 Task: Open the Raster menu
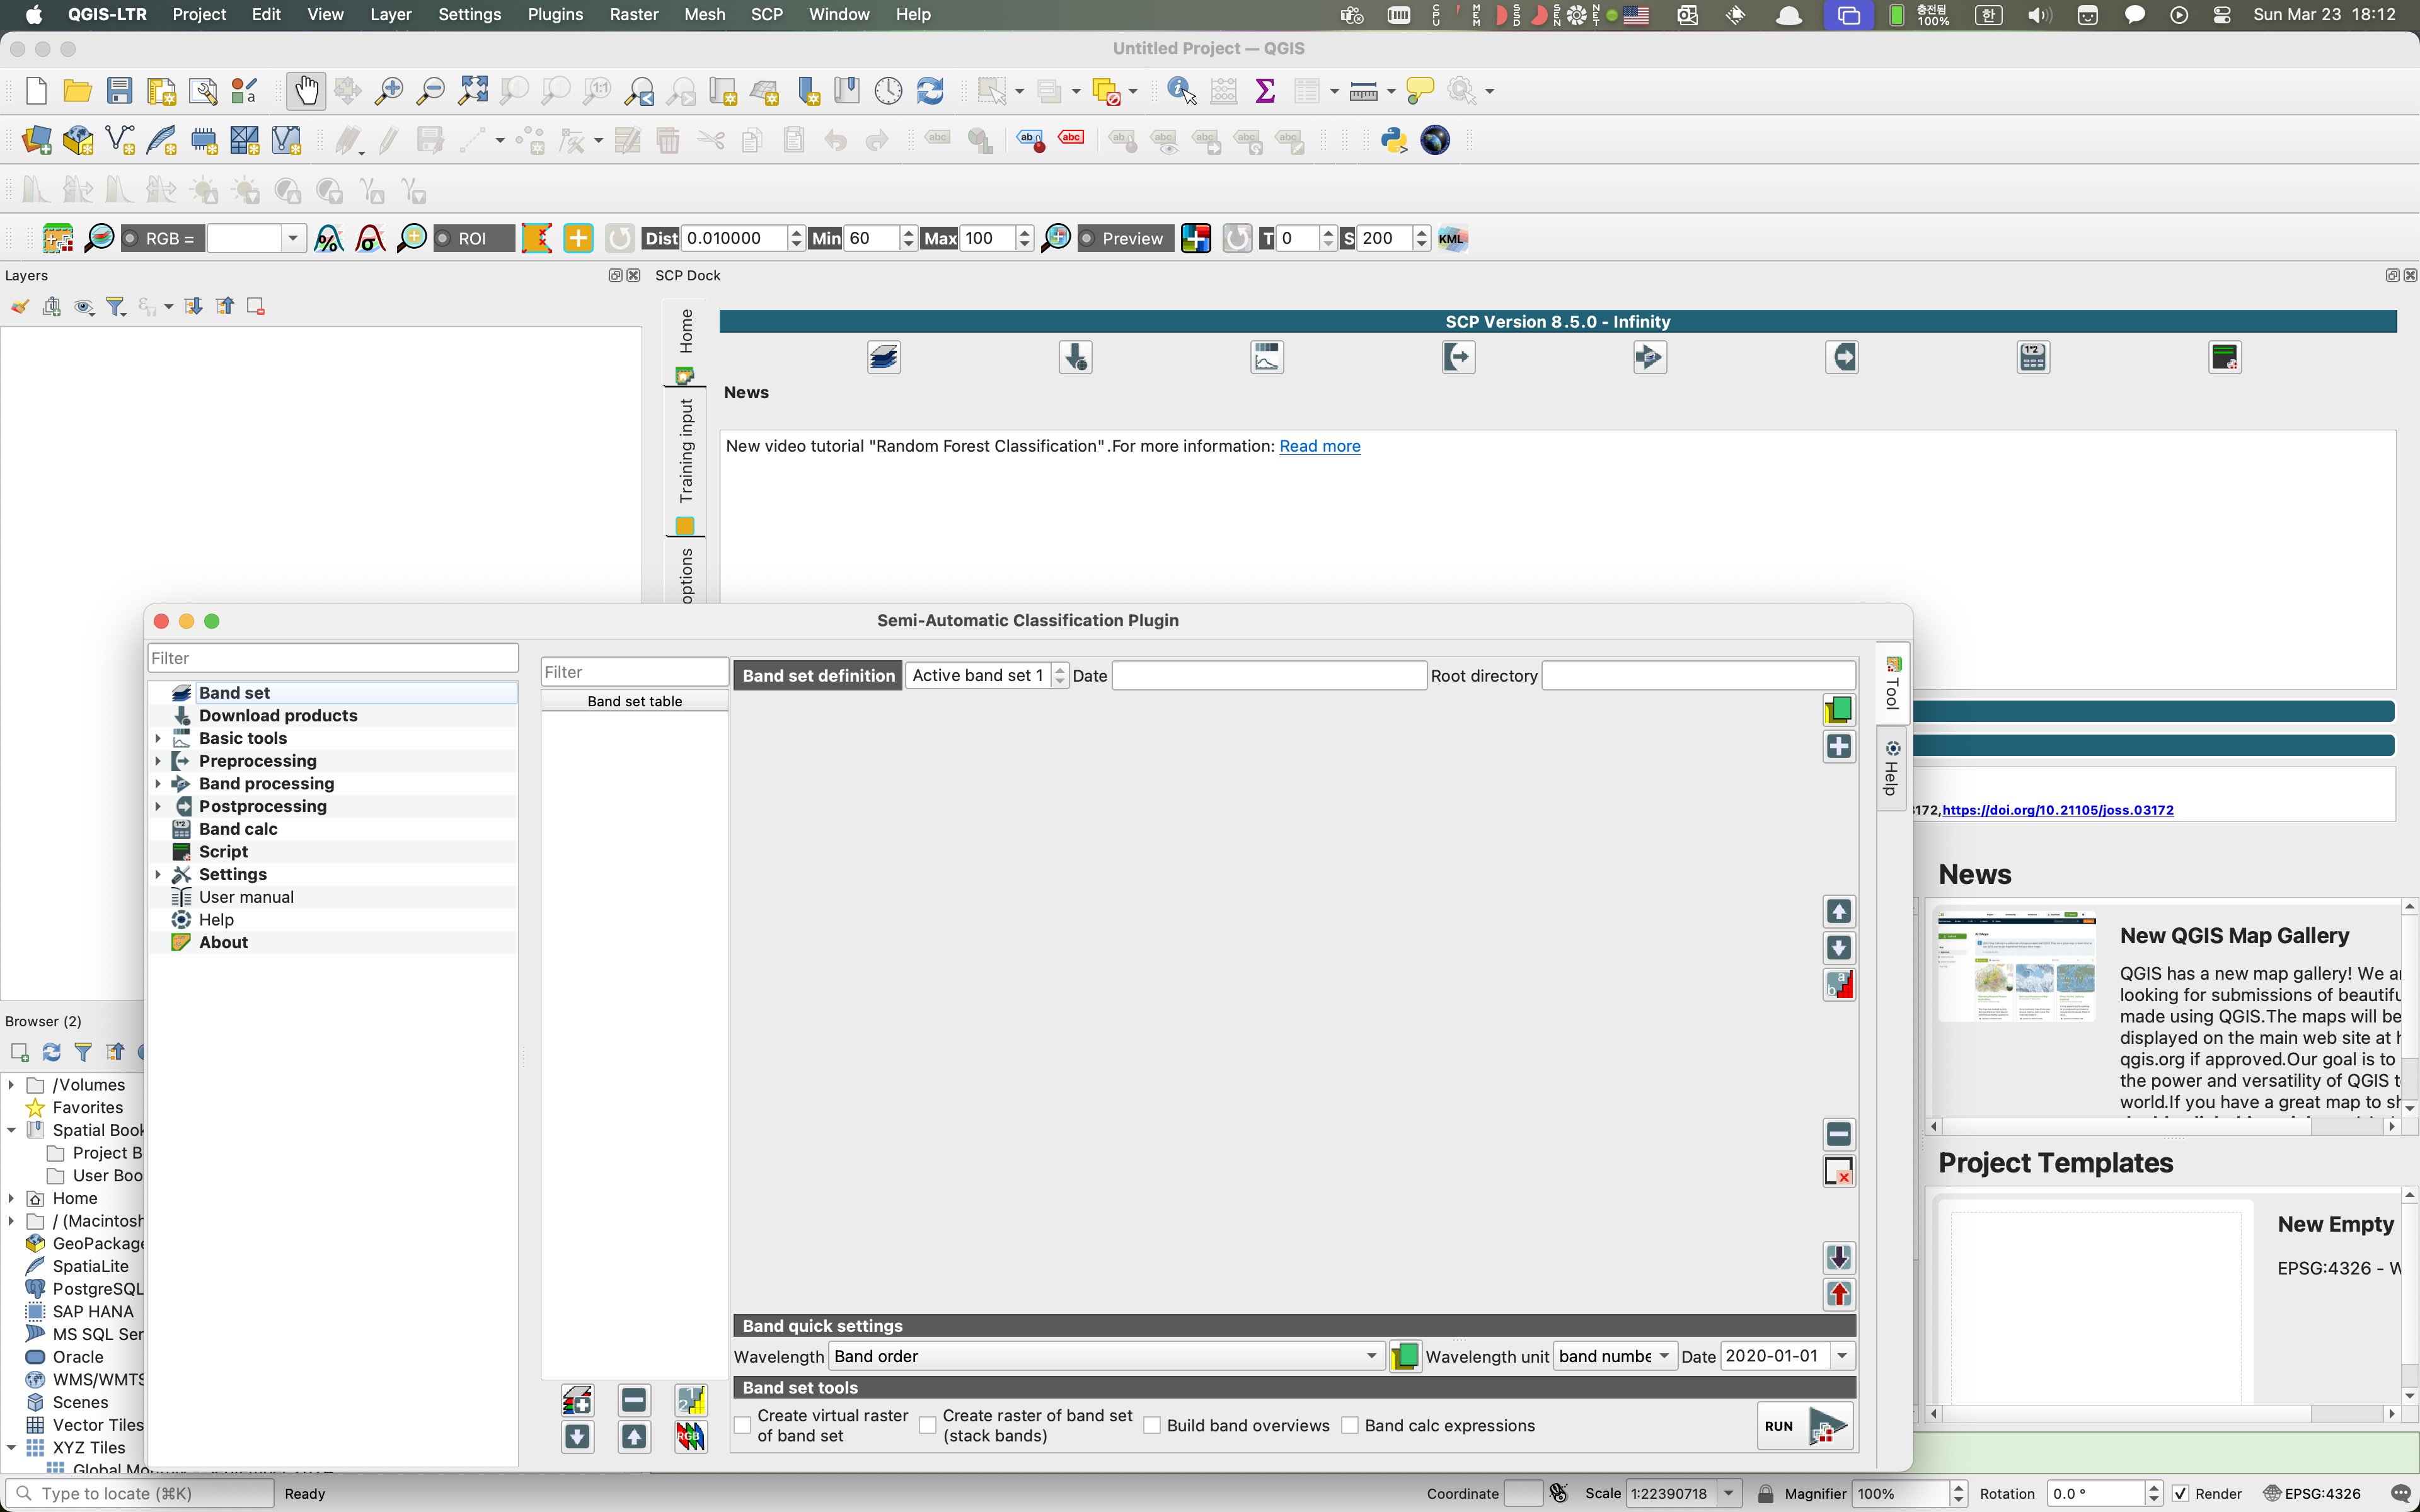(634, 14)
